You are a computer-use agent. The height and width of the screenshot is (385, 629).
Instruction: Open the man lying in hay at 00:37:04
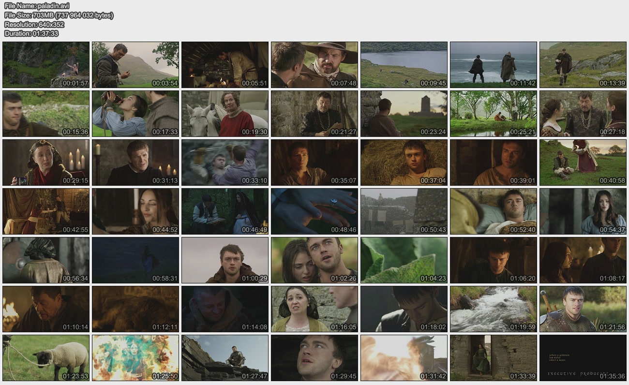tap(404, 163)
